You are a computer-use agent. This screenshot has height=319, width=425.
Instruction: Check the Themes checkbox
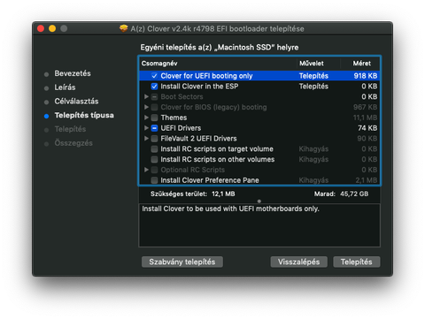(x=154, y=118)
